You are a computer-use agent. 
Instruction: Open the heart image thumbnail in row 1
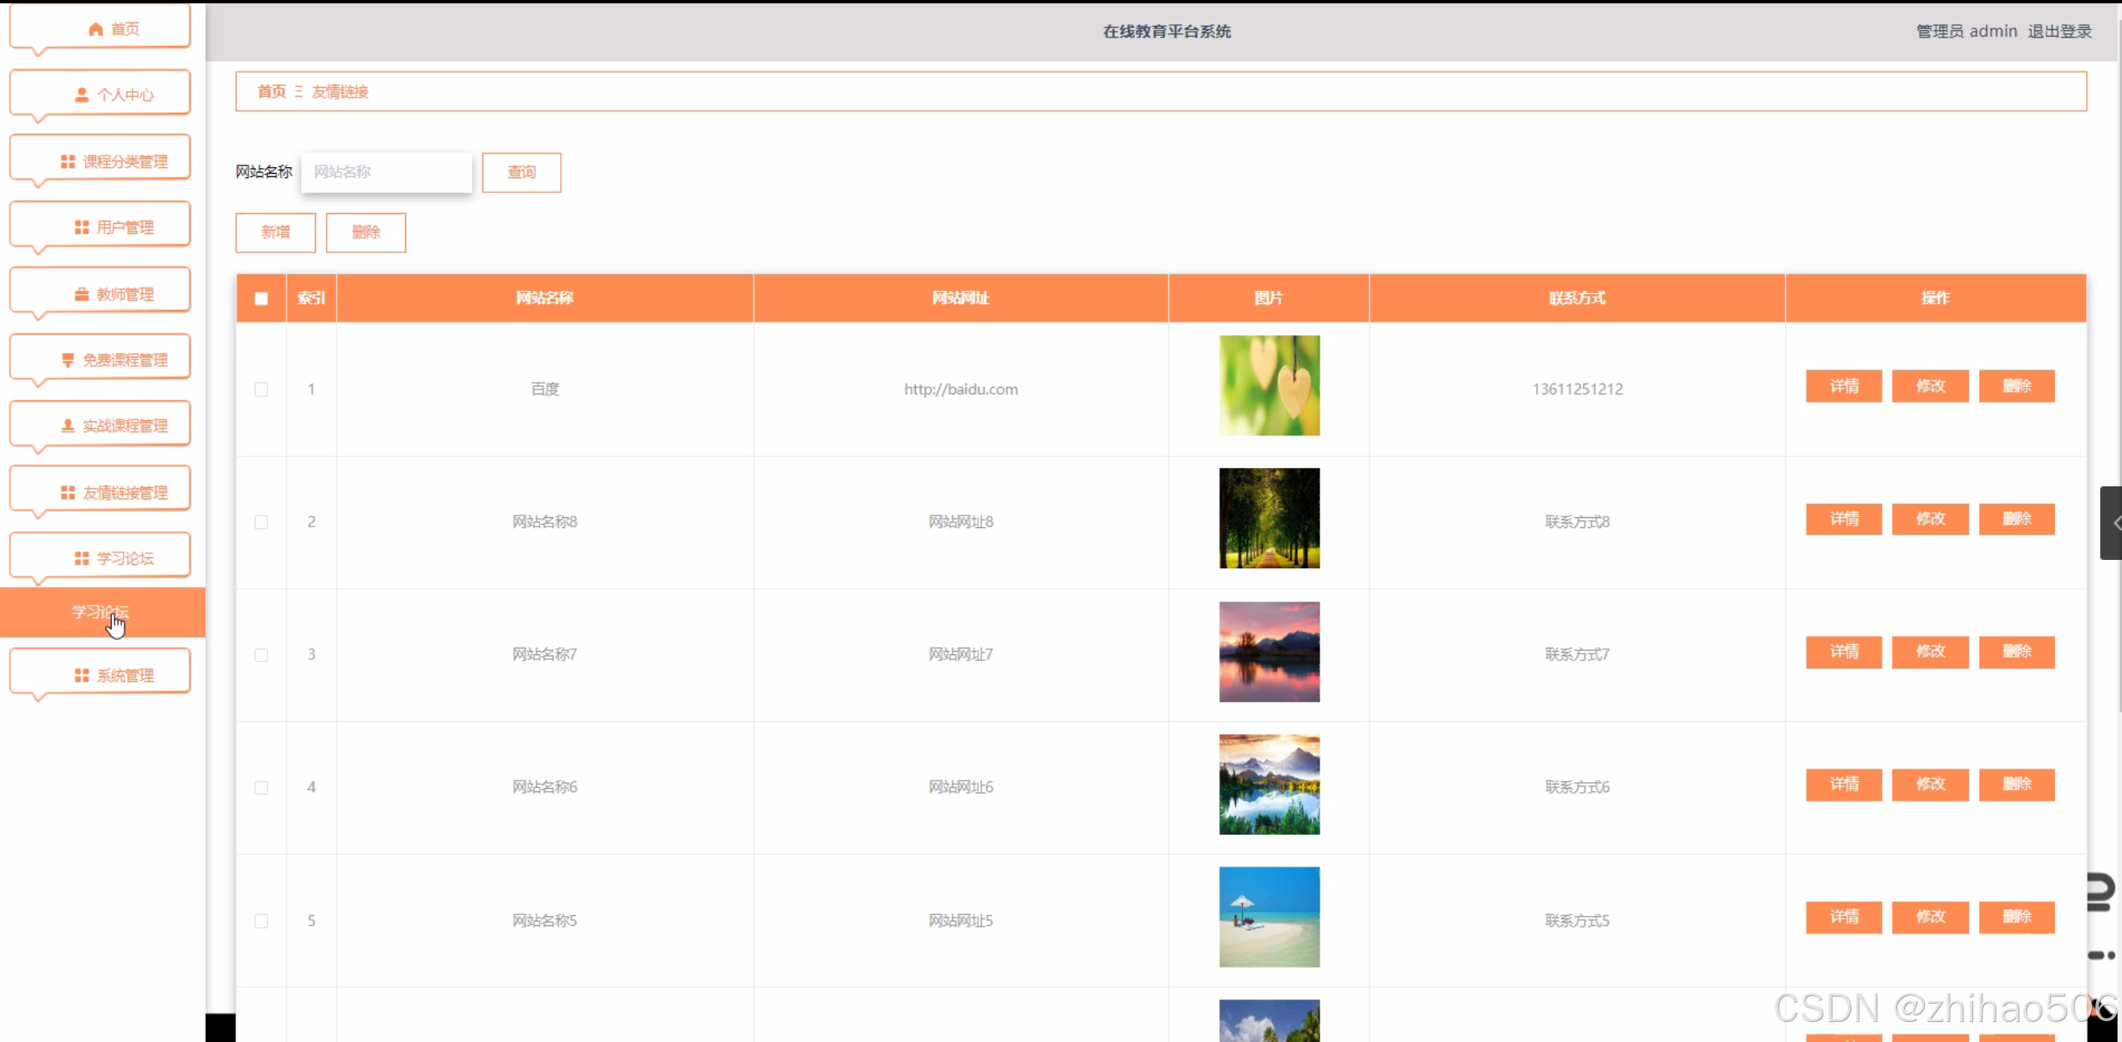coord(1269,386)
